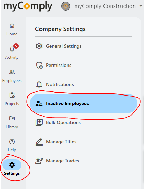
Task: Click the Settings label in sidebar
Action: coord(12,173)
